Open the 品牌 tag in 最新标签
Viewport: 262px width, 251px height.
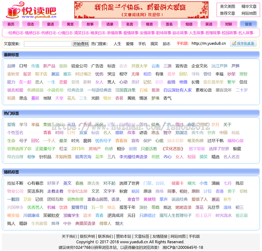(x=11, y=66)
